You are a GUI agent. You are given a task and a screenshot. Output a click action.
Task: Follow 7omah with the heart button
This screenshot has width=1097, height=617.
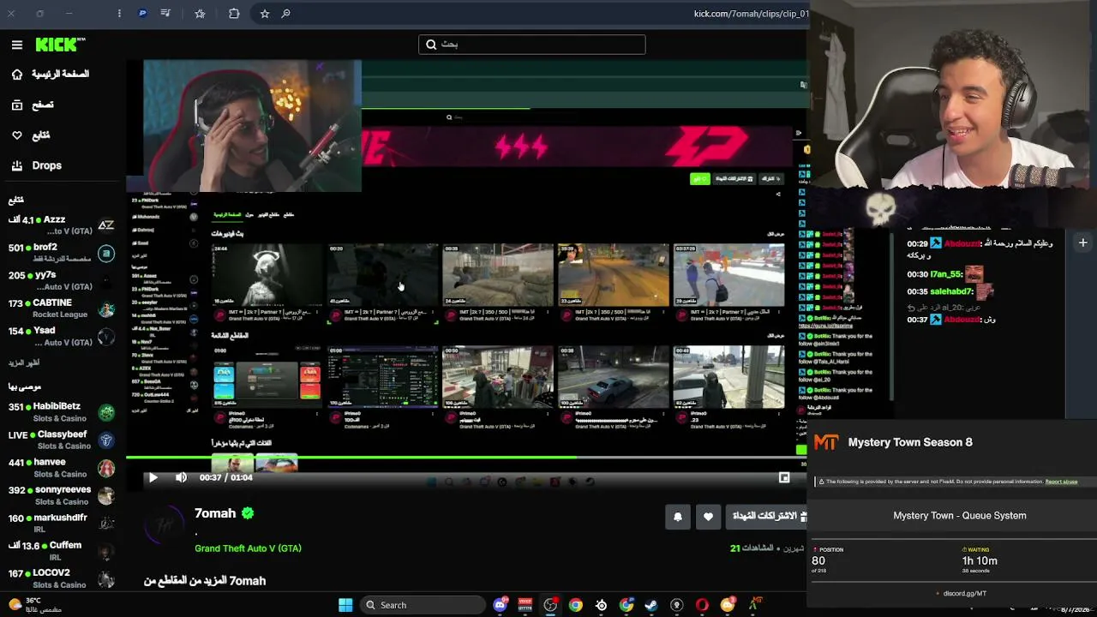click(708, 517)
